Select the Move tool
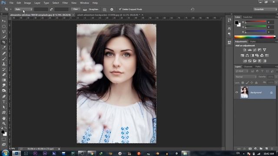 coord(4,21)
